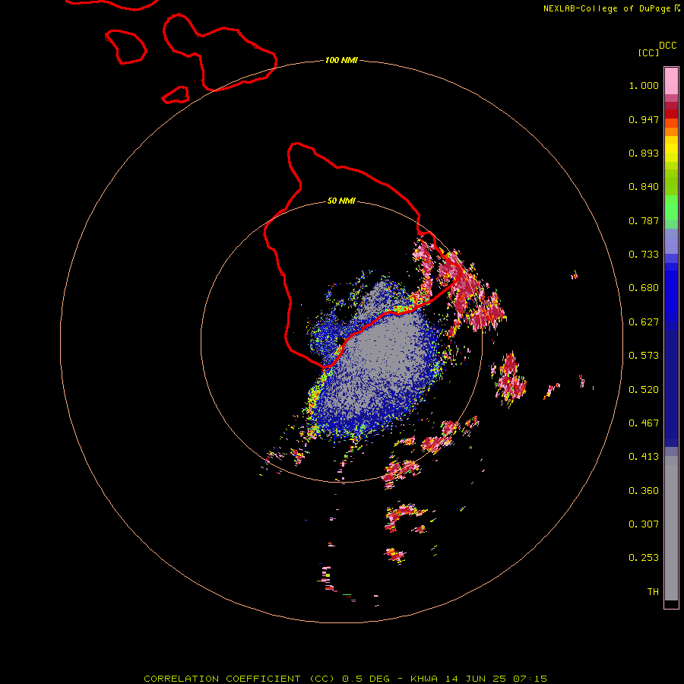Select the 0.573 scale value
The width and height of the screenshot is (684, 684).
[644, 356]
